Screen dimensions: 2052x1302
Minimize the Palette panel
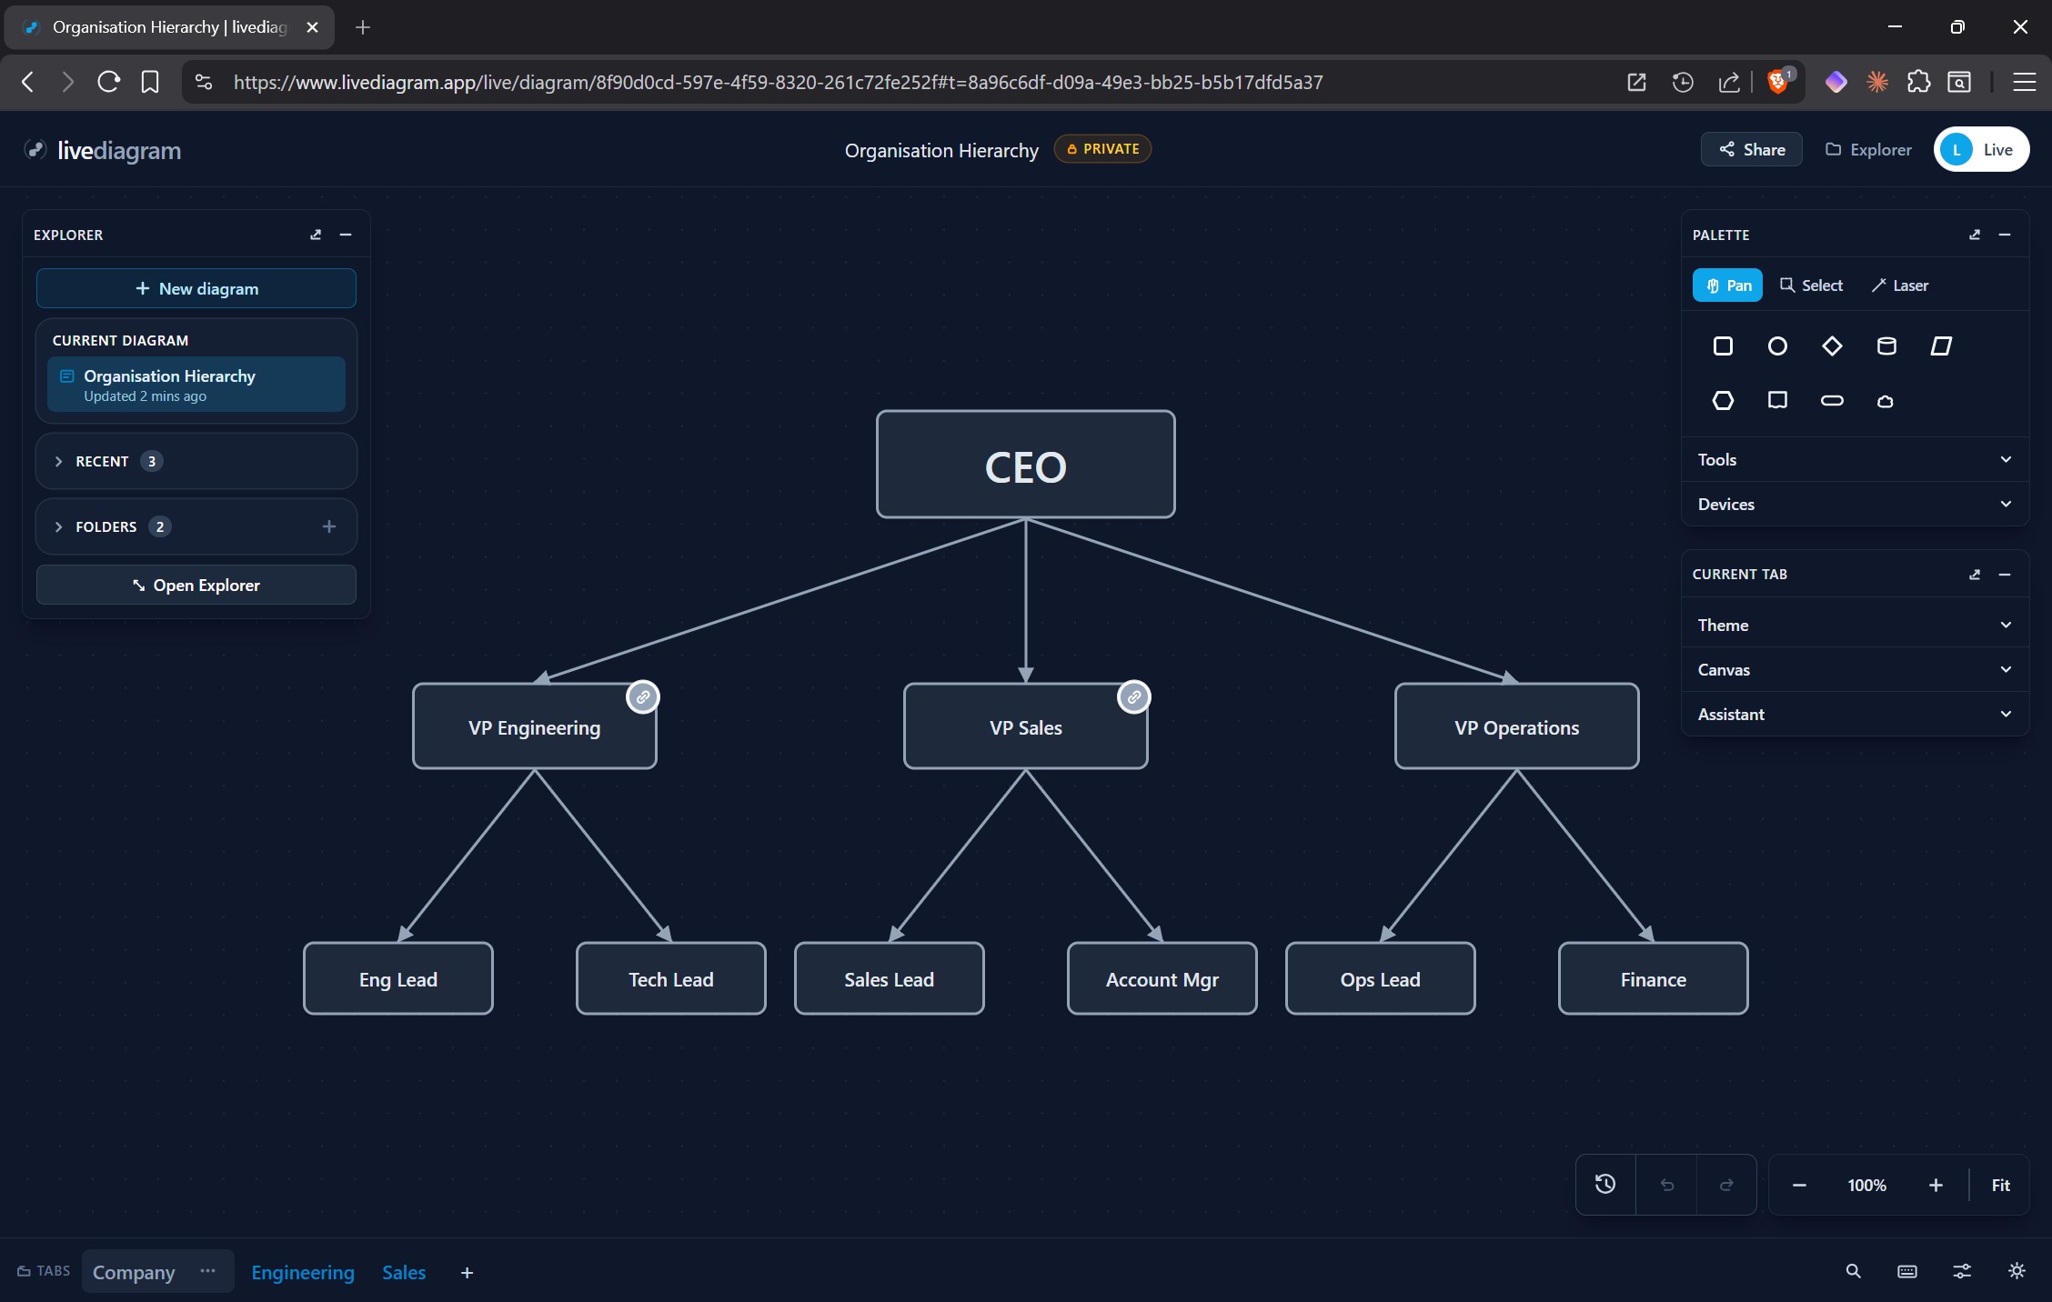tap(2005, 235)
